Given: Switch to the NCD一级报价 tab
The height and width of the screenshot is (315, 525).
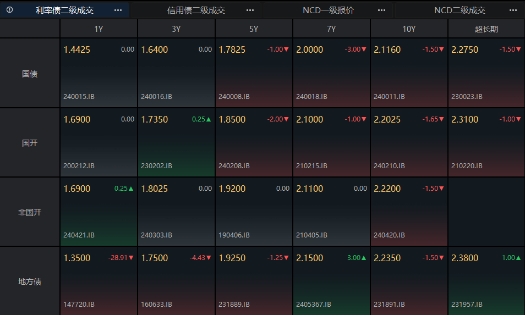Looking at the screenshot, I should click(x=328, y=10).
